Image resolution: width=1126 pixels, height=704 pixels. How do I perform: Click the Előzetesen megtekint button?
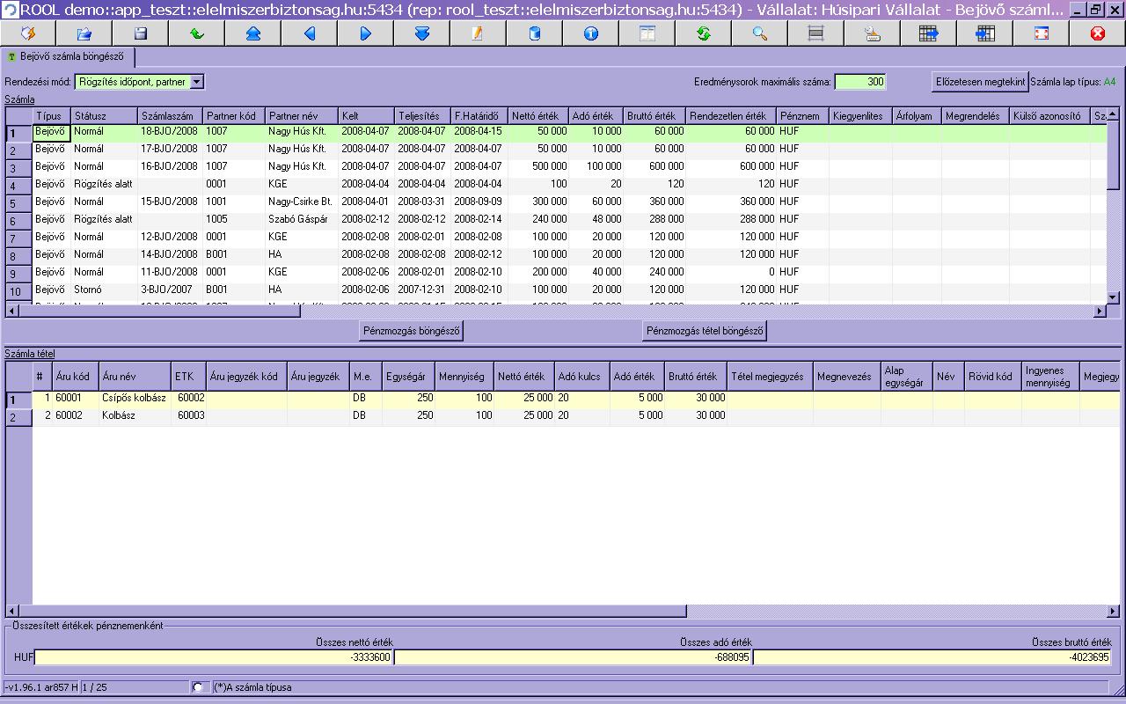click(980, 82)
